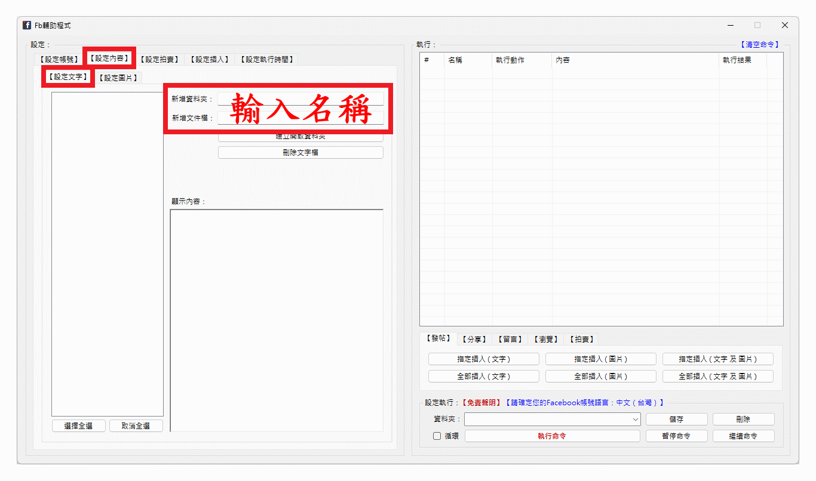
Task: Switch to the 【分享】 tab
Action: (x=475, y=340)
